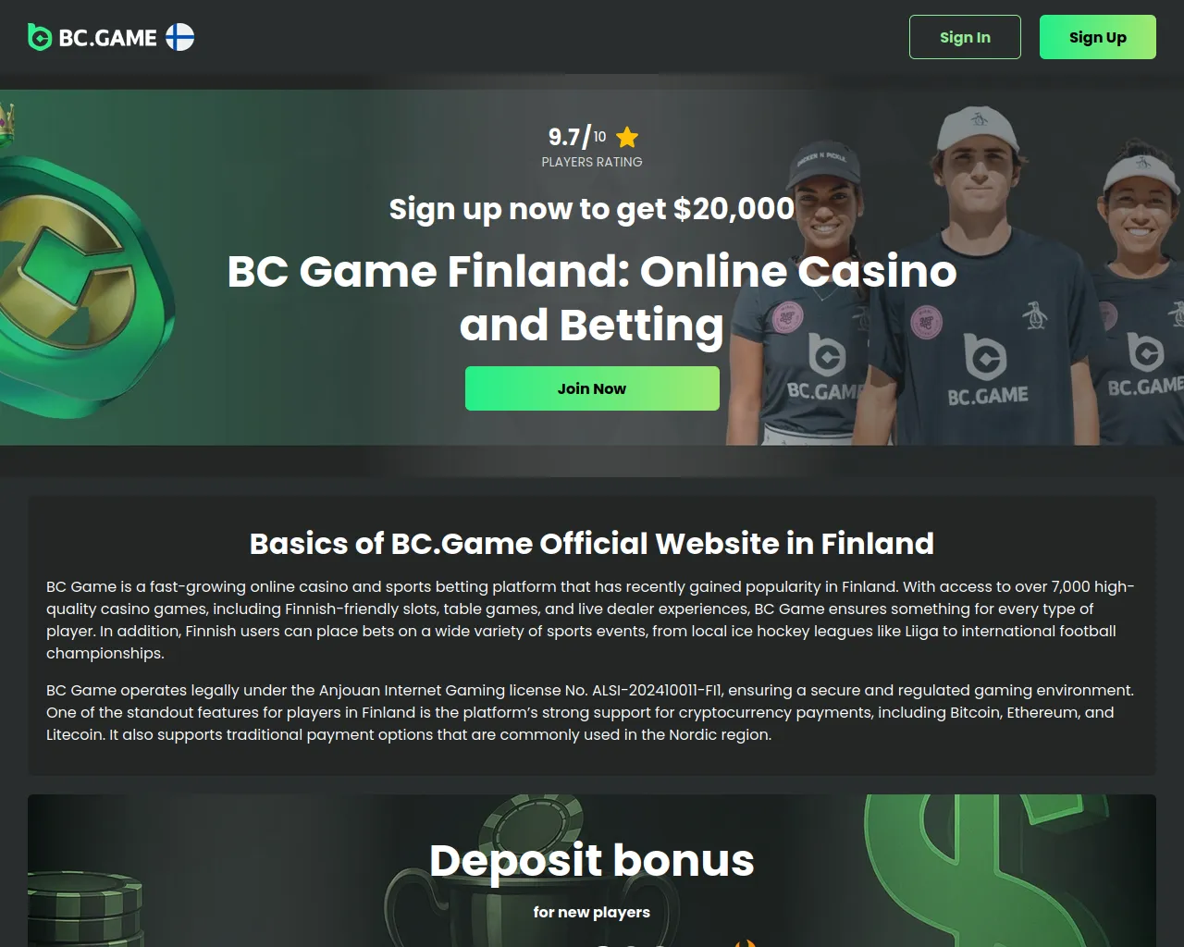Hit the Join Now button
Screen dimensions: 1184x947
coord(592,388)
